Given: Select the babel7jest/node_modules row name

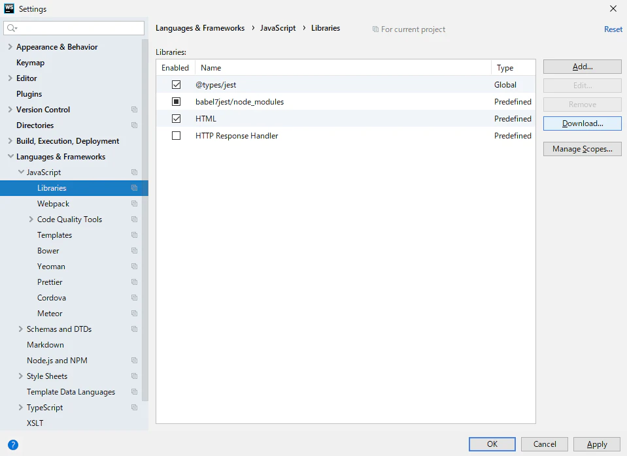Looking at the screenshot, I should 239,102.
